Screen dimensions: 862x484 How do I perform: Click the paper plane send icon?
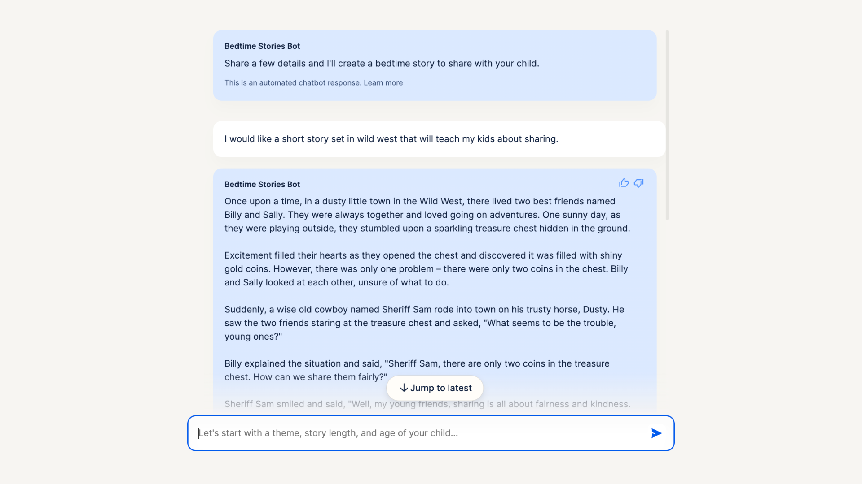[656, 433]
